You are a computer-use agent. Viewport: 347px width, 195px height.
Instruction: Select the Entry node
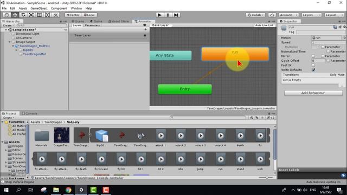tap(185, 89)
